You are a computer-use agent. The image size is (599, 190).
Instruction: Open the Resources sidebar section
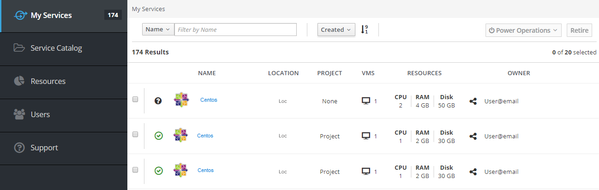tap(48, 81)
